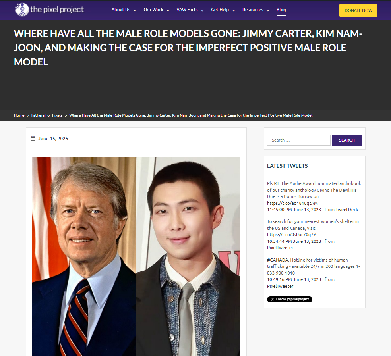Image resolution: width=391 pixels, height=356 pixels.
Task: Click the article's featured portrait image
Action: click(x=136, y=256)
